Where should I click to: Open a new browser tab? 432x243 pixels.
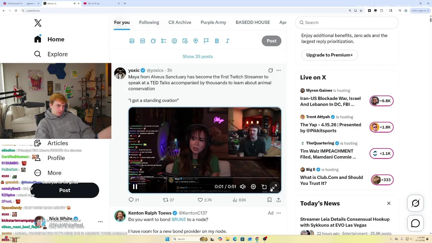pos(125,3)
